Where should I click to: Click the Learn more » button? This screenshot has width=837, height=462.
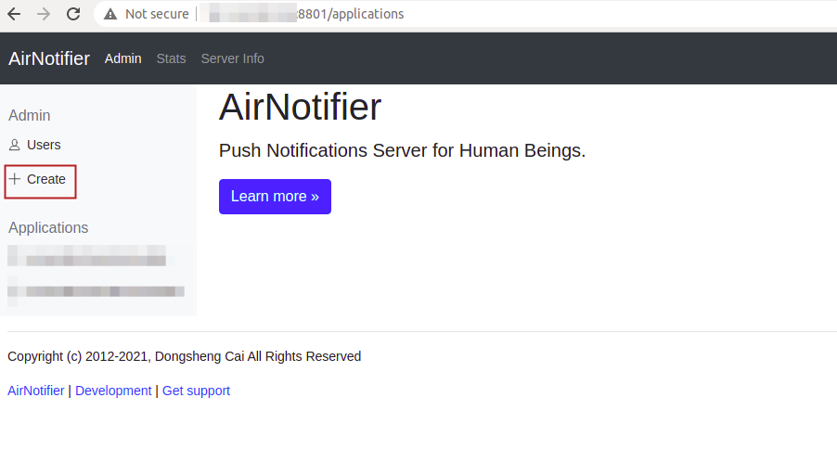tap(275, 197)
